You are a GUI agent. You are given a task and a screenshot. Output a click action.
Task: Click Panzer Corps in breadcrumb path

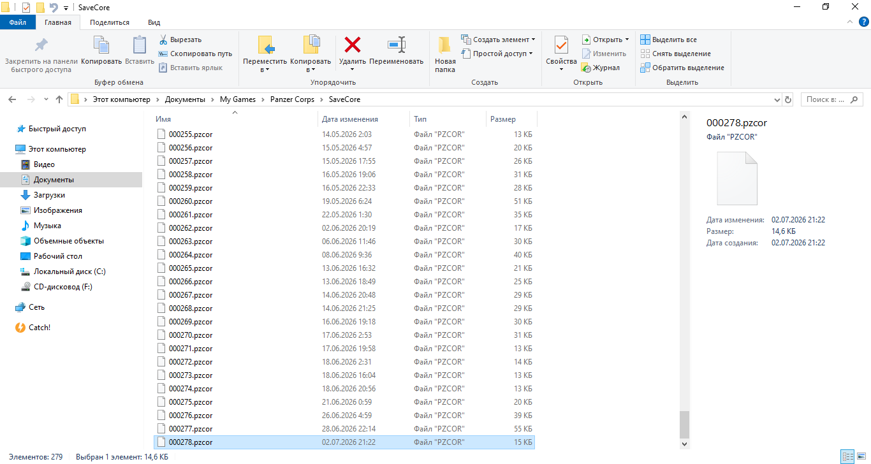click(x=291, y=99)
